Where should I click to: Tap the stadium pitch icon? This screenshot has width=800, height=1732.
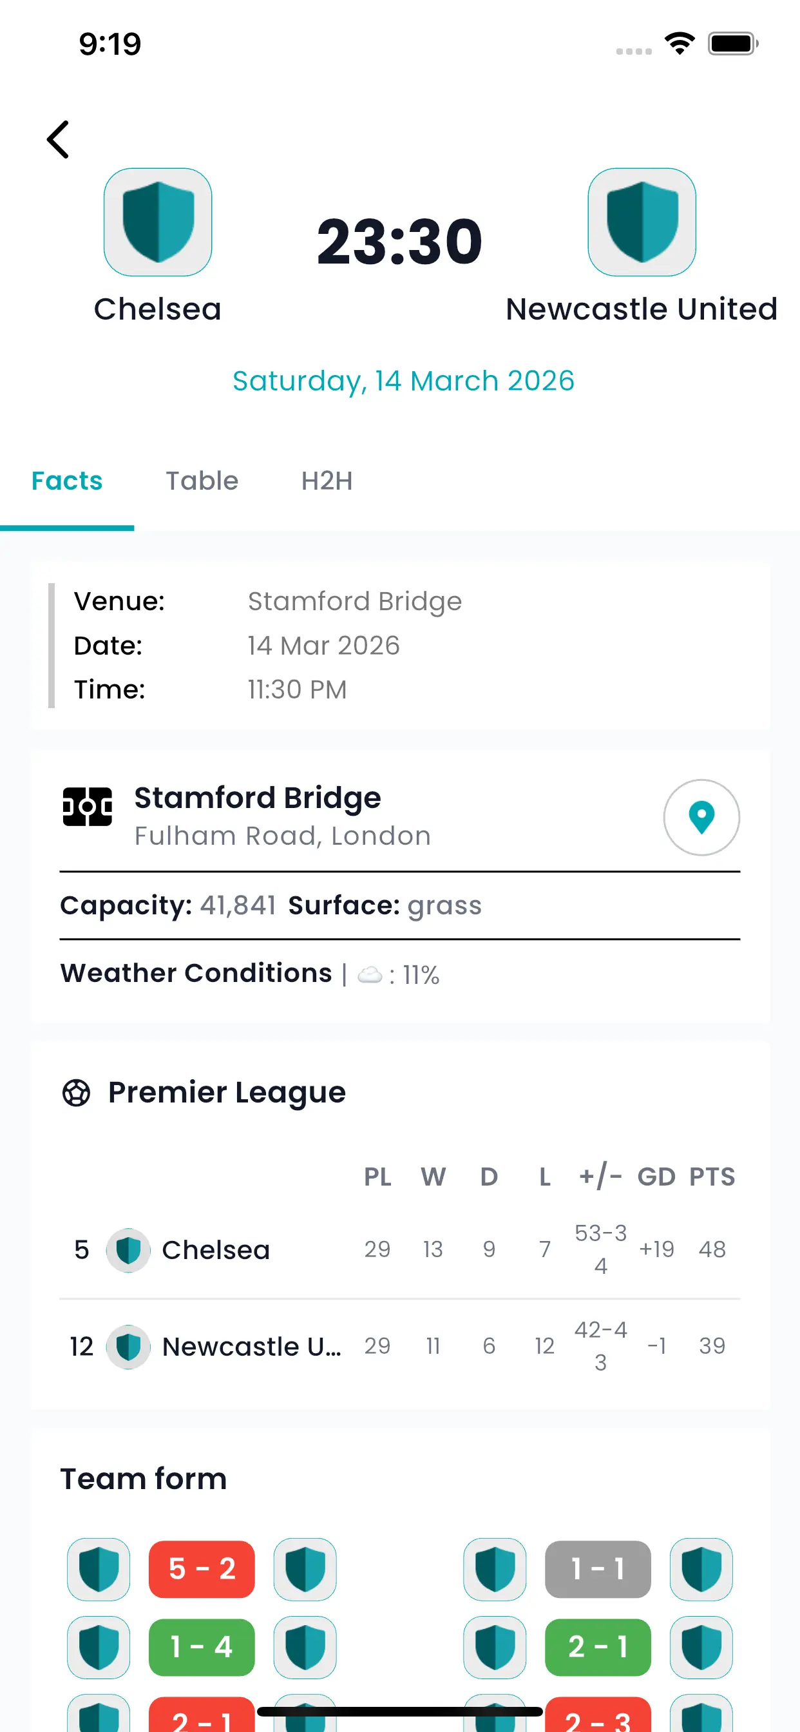tap(88, 806)
